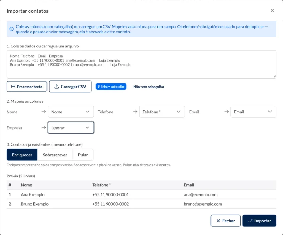Click the textarea resize handle corner
Image resolution: width=283 pixels, height=235 pixels.
click(274, 76)
